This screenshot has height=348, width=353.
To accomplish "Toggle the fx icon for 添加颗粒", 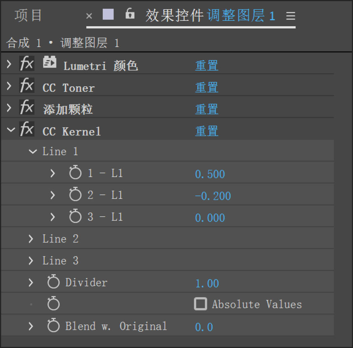I will [x=27, y=108].
